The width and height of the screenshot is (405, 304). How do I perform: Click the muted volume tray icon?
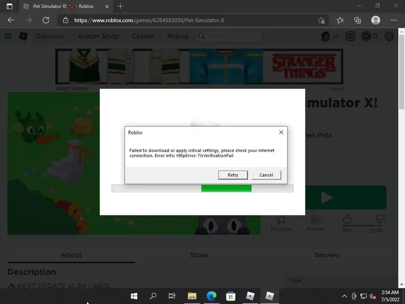coord(373,296)
